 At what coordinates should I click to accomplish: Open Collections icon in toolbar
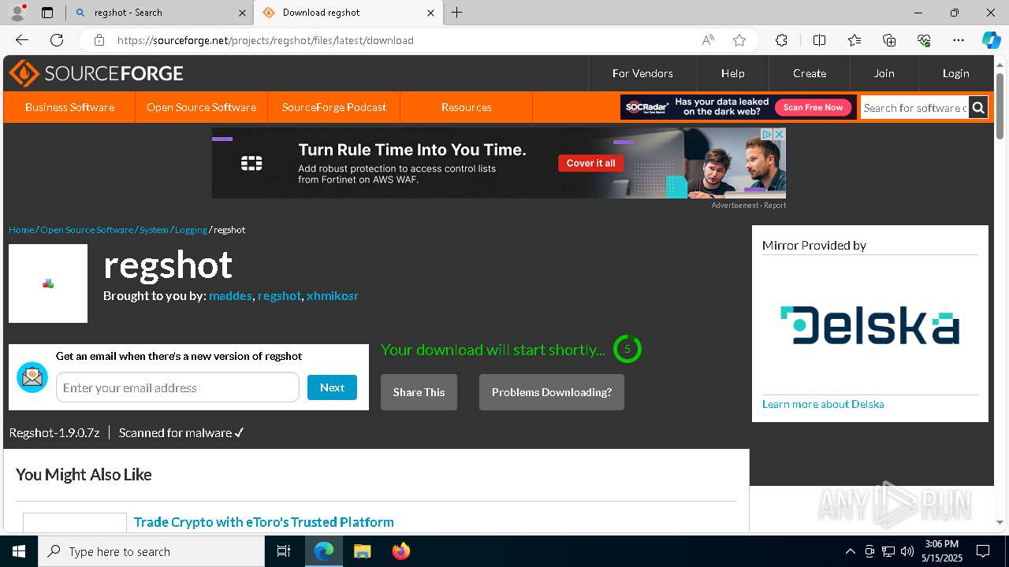pos(889,40)
